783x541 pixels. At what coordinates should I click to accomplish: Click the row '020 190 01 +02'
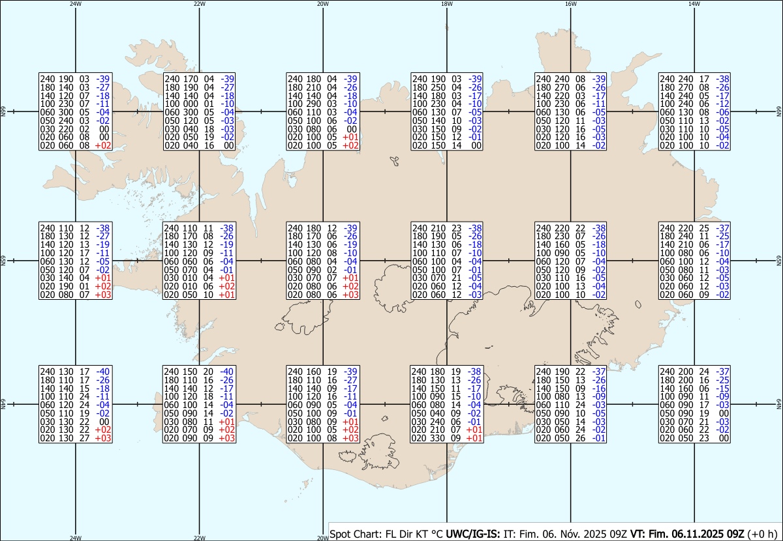75,286
